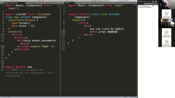175x98 pixels.
Task: Click the 'soy una Lista de nombre' page text in browser
Action: tap(145, 7)
